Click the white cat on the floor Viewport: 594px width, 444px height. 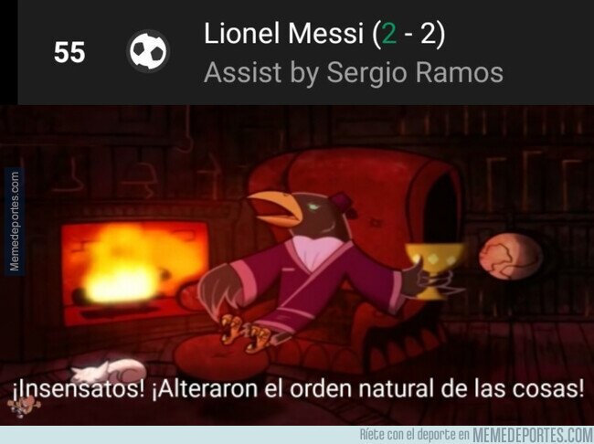(109, 369)
